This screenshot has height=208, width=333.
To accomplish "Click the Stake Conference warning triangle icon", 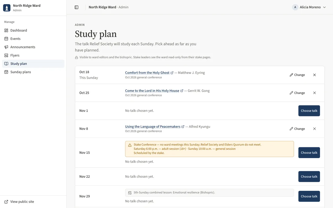I will click(x=130, y=145).
